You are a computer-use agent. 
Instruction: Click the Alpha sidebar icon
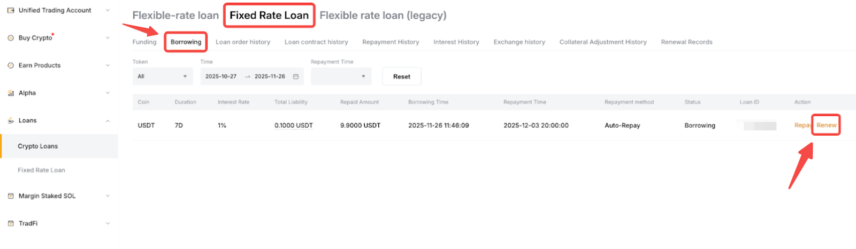pyautogui.click(x=11, y=93)
